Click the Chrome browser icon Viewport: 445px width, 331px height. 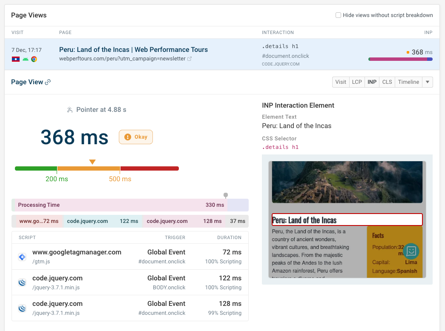34,59
